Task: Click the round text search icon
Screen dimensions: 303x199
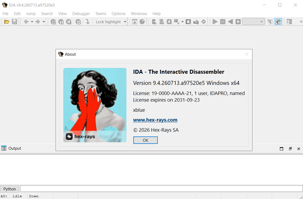Action: coord(61,22)
